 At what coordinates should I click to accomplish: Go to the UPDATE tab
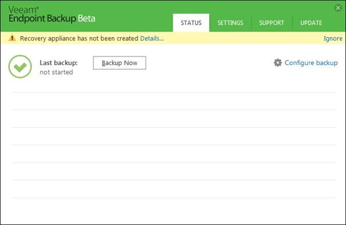pyautogui.click(x=311, y=23)
